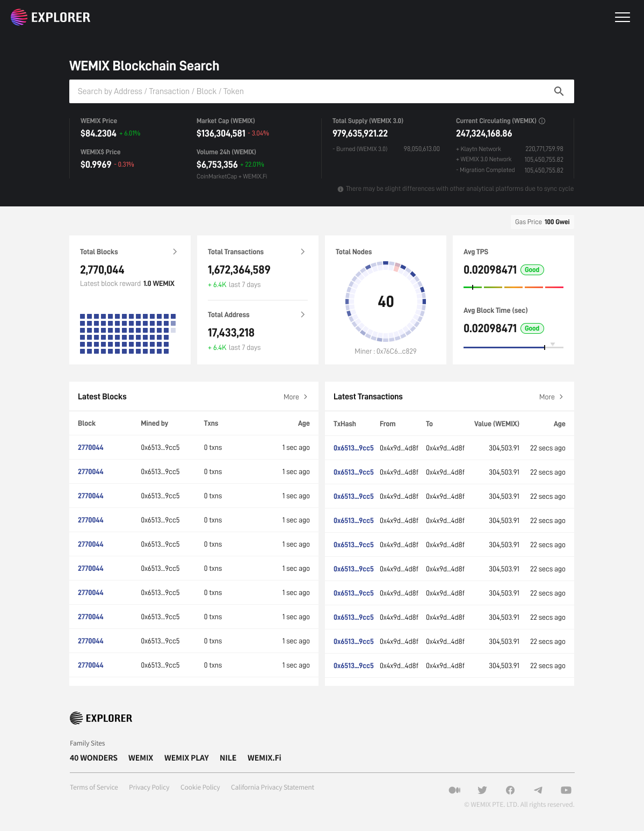
Task: Click chevron next to Latest Blocks More
Action: pyautogui.click(x=306, y=397)
